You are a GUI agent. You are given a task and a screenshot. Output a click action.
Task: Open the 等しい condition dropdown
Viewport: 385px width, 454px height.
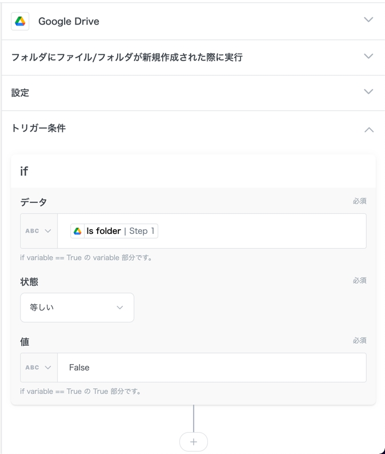pos(77,308)
